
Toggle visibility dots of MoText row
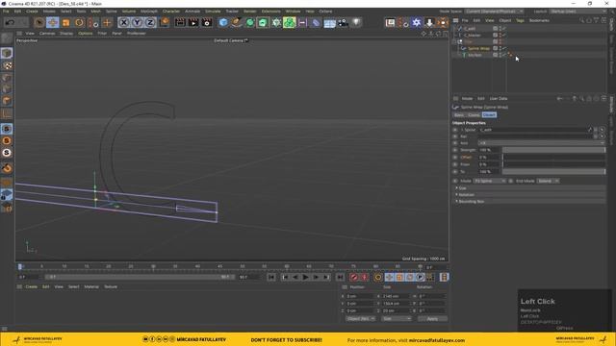click(x=500, y=55)
